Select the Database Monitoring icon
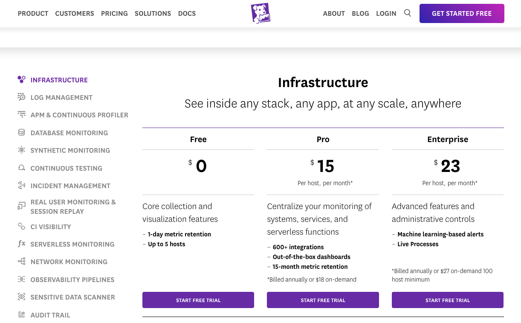The image size is (521, 323). click(21, 132)
